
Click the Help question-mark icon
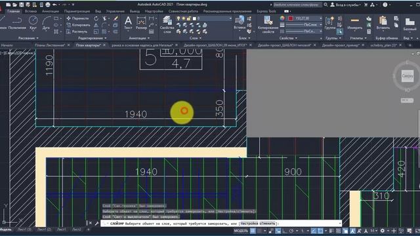click(385, 5)
